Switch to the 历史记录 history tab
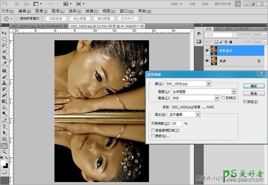Screen dimensions: 268x185 [x=242, y=29]
